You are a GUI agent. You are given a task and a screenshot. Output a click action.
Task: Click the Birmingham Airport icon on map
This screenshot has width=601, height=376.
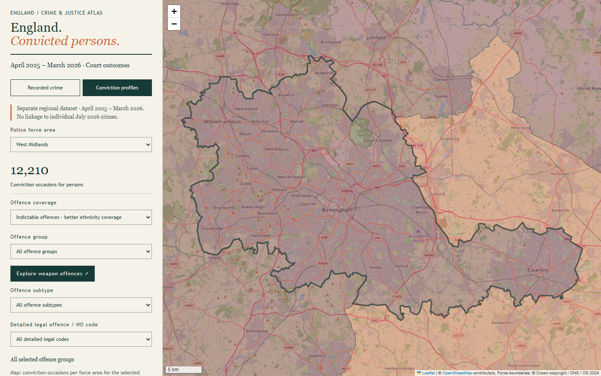click(418, 231)
